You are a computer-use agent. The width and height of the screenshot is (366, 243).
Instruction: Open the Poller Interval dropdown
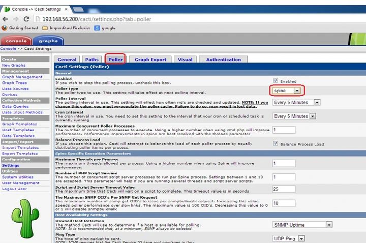(x=296, y=102)
